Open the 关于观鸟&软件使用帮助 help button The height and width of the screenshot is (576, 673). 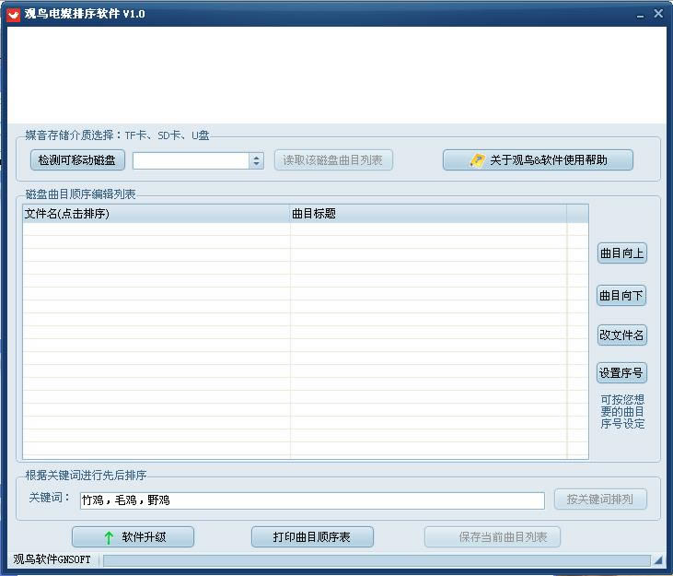[x=538, y=160]
